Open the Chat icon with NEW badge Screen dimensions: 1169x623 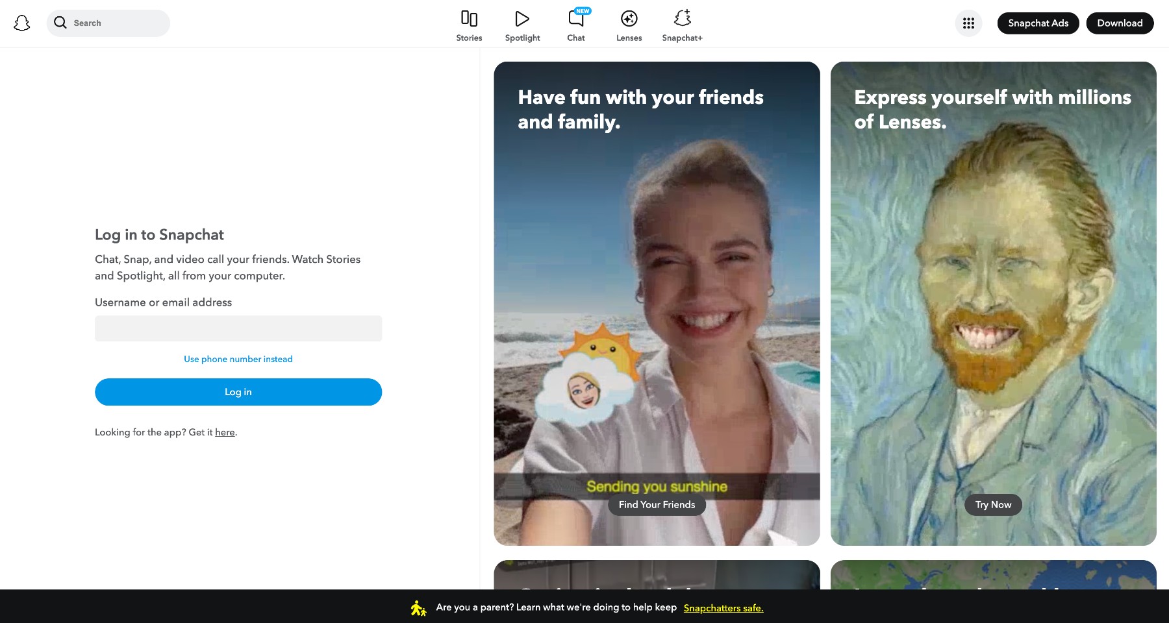click(x=576, y=19)
